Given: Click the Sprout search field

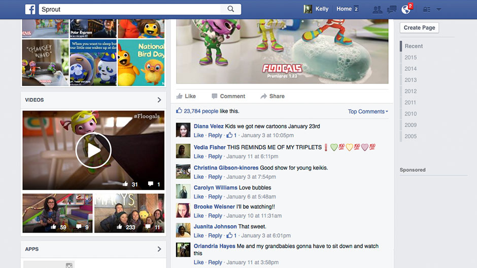Looking at the screenshot, I should [132, 9].
